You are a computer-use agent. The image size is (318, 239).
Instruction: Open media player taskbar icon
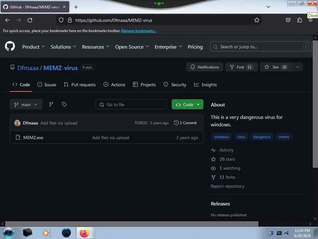click(x=46, y=233)
